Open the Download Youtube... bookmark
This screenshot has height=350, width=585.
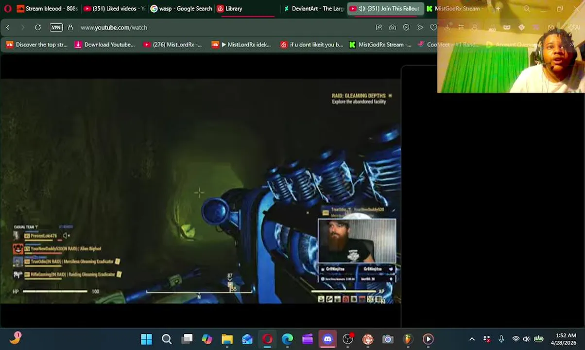coord(104,45)
